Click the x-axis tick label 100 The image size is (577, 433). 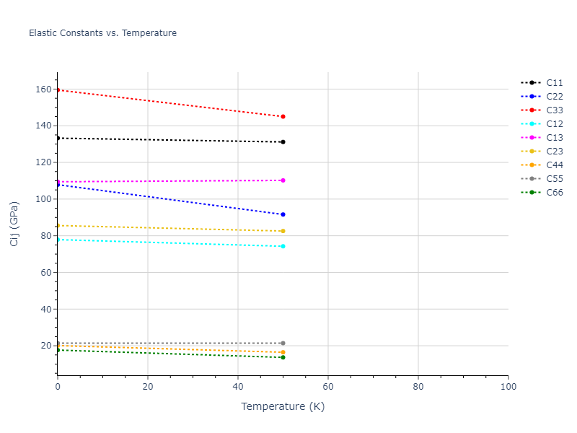pos(508,387)
